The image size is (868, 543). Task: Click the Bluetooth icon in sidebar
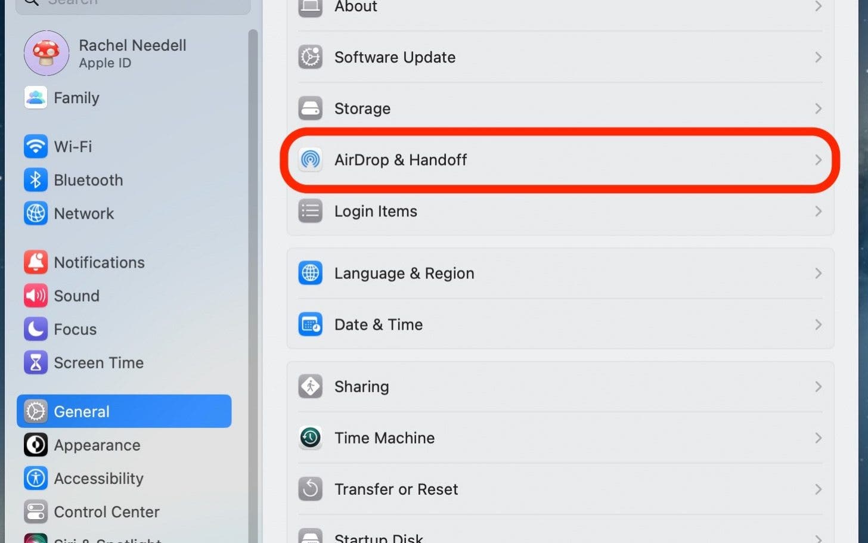[36, 180]
